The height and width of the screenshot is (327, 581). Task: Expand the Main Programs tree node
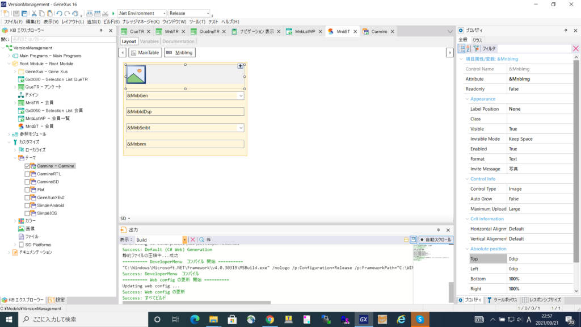9,56
